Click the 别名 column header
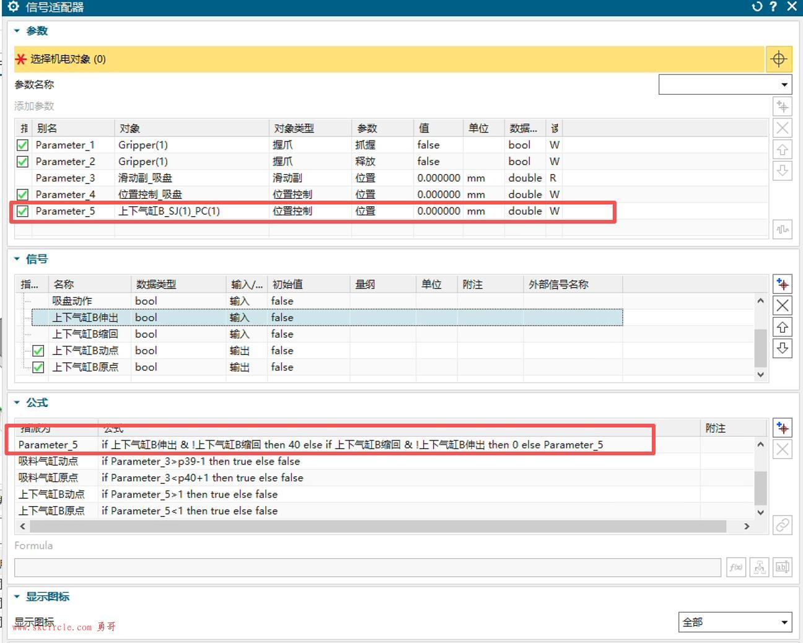Viewport: 803px width, 643px height. [73, 128]
